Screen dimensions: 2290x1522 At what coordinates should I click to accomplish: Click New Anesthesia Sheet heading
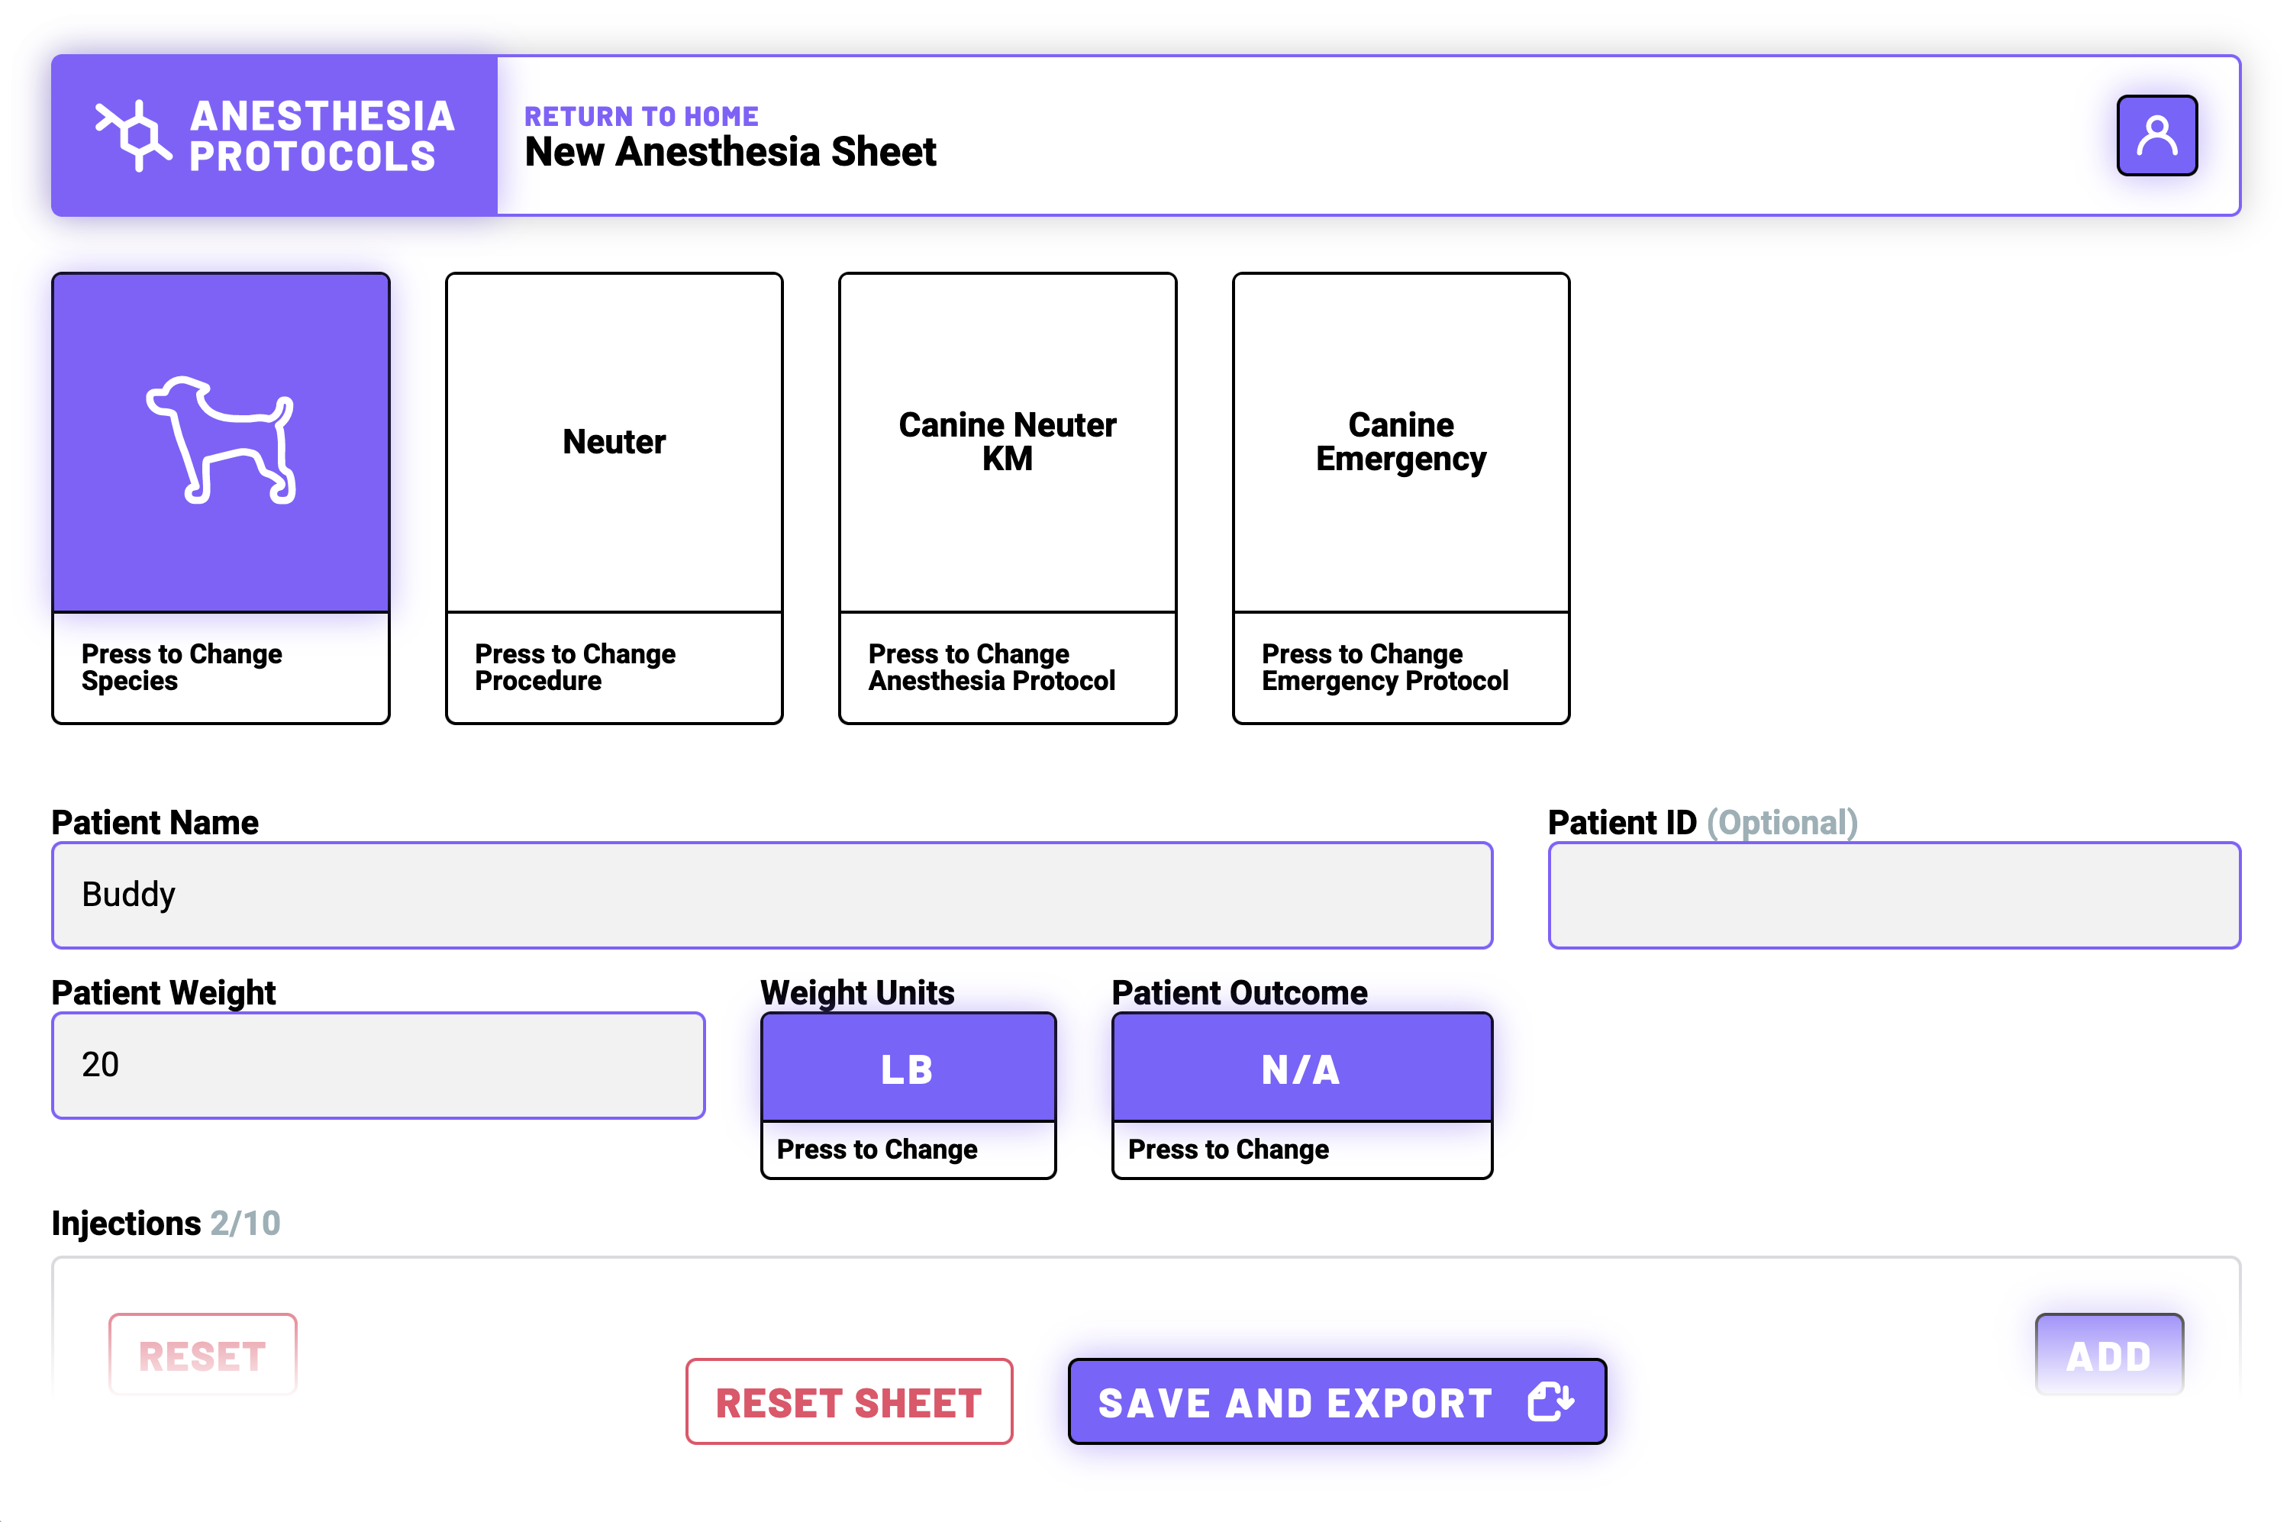(730, 153)
